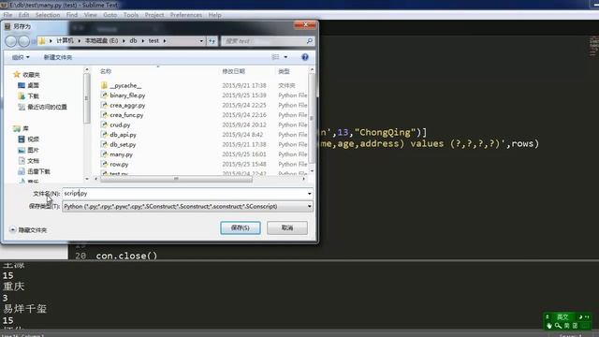Screen dimensions: 599x337
Task: Sort by the 类型 (Type) column header
Action: [284, 71]
